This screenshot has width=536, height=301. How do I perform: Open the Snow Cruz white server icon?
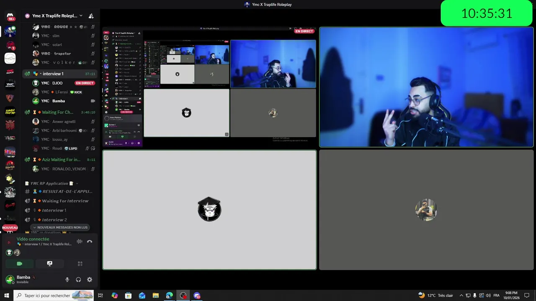pyautogui.click(x=10, y=58)
